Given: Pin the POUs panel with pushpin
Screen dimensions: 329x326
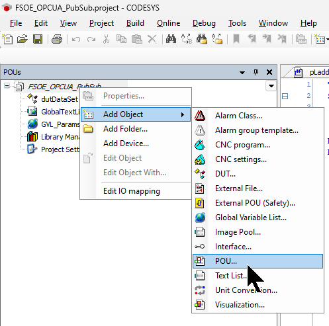Looking at the screenshot, I should click(256, 72).
